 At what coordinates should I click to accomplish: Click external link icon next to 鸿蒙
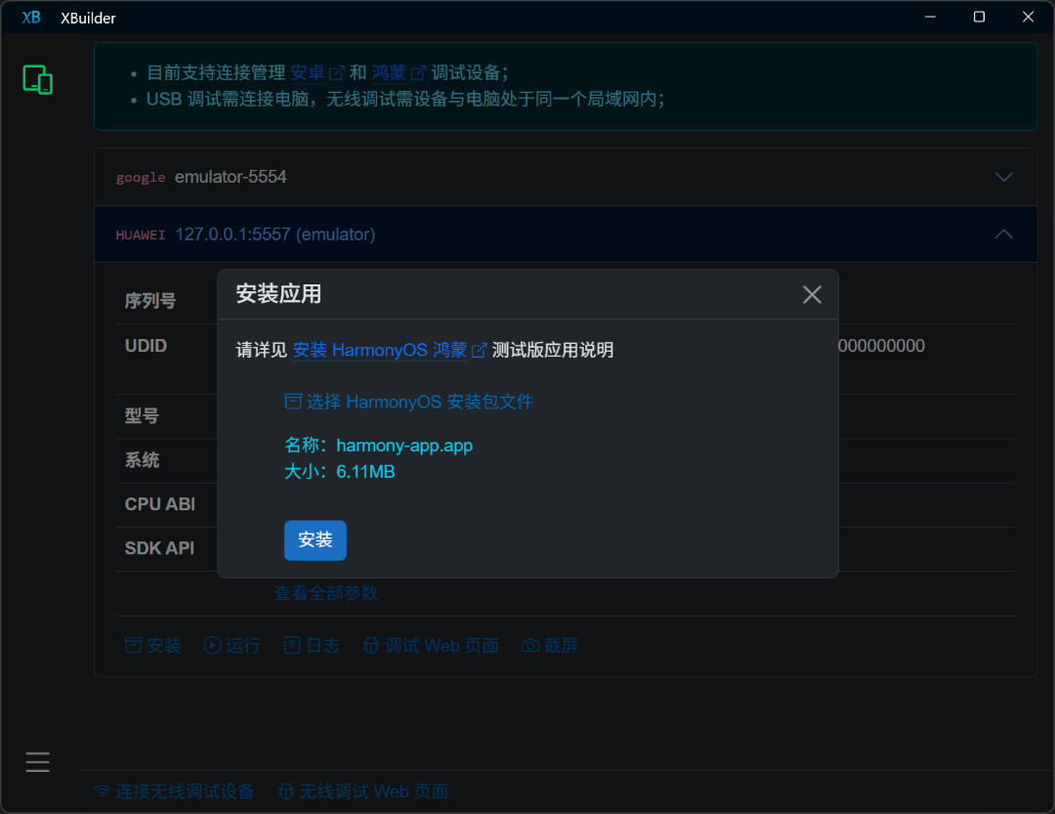coord(418,72)
